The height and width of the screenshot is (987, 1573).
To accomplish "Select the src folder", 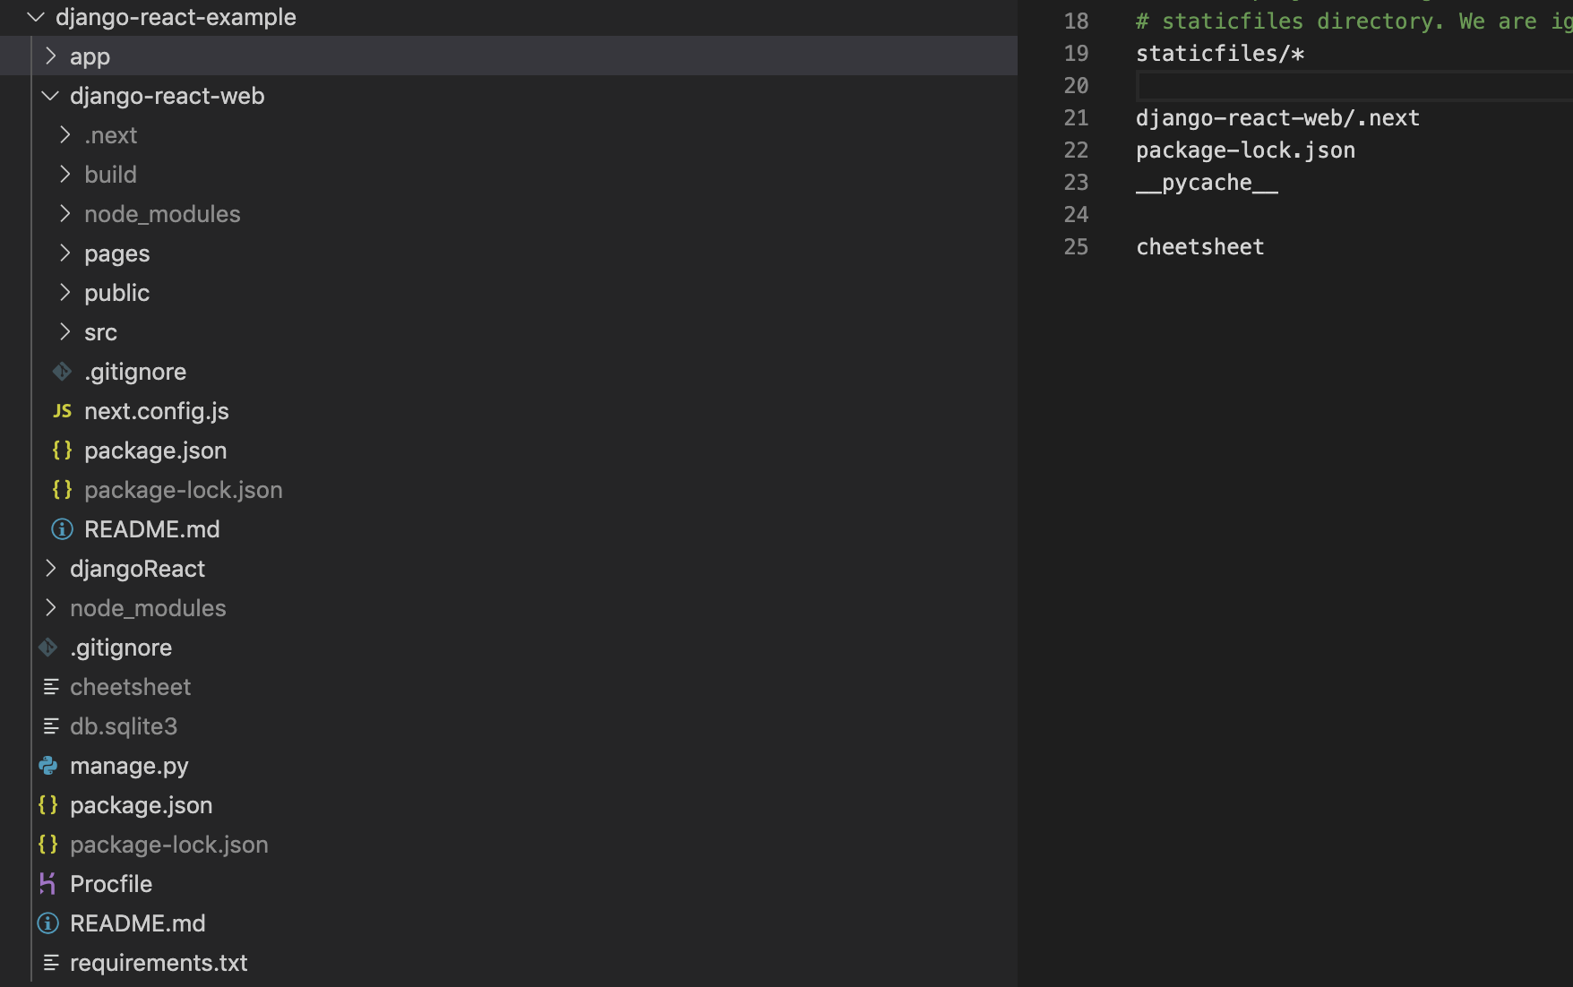I will coord(100,331).
